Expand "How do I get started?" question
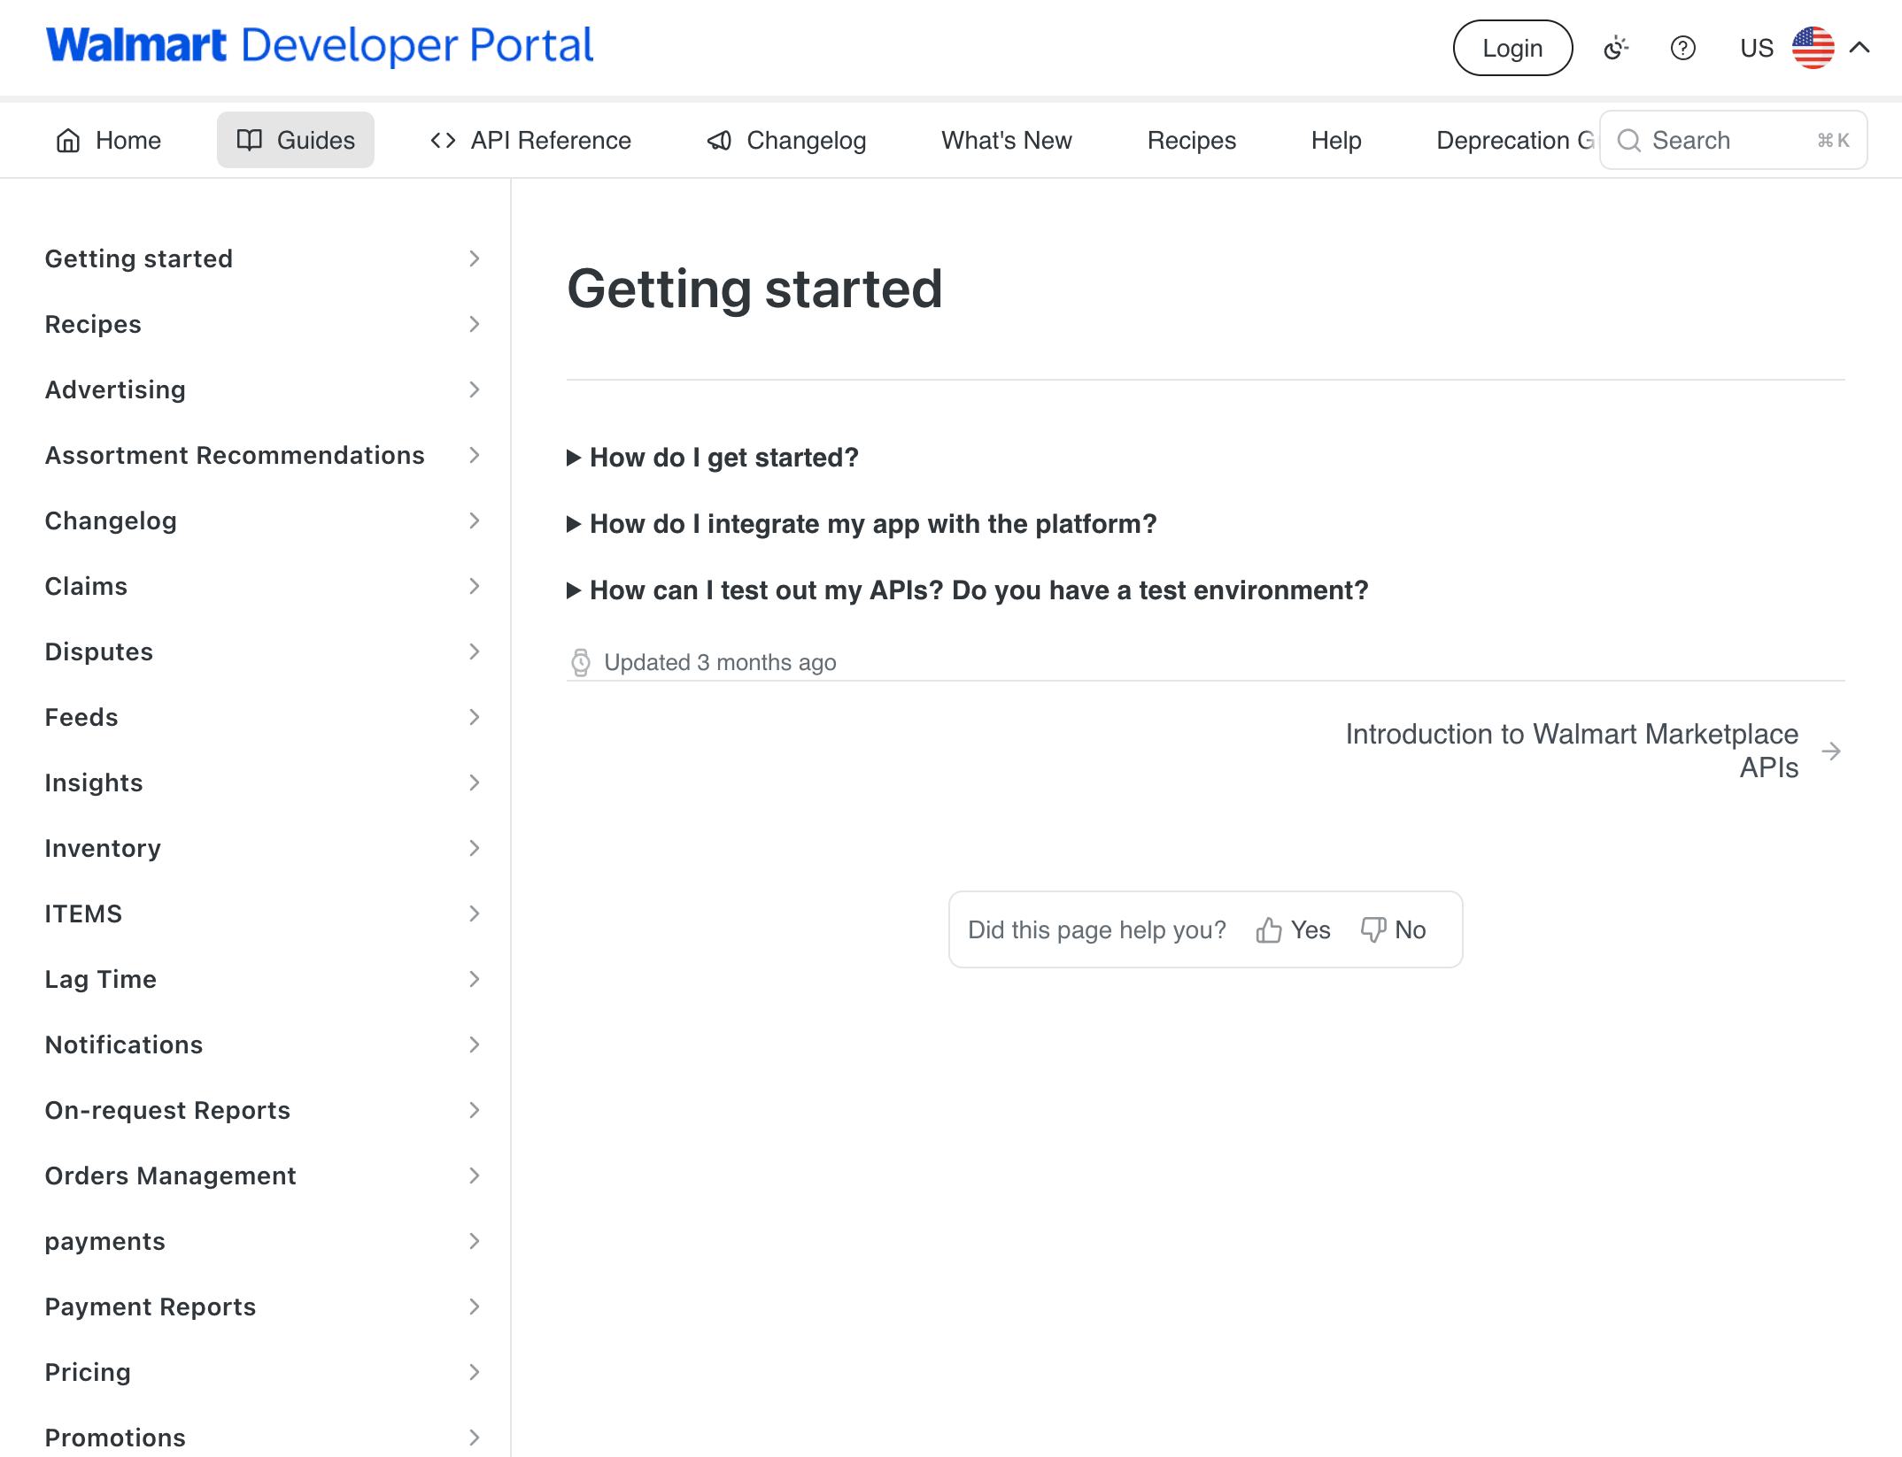 click(713, 458)
